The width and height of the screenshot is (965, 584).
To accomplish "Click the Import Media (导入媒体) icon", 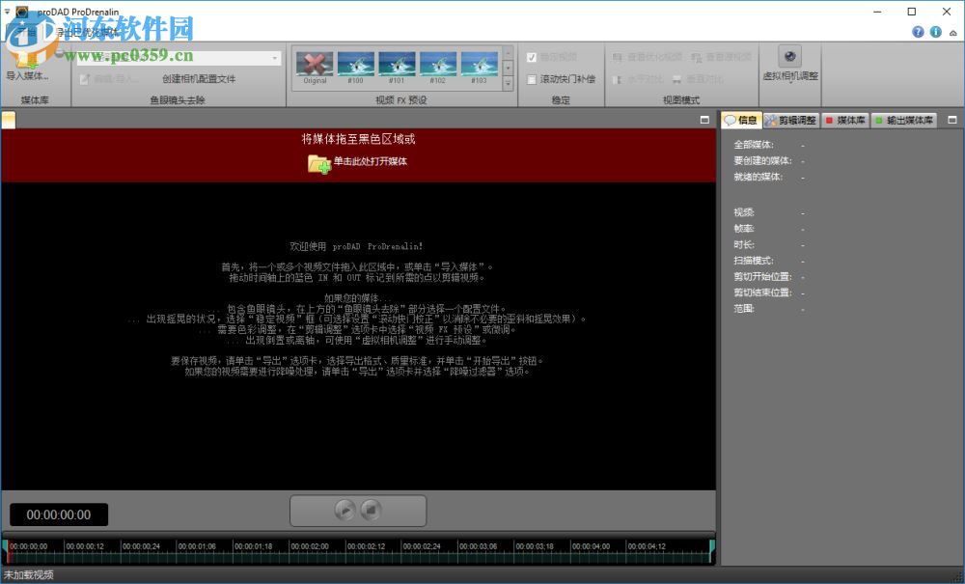I will (27, 62).
